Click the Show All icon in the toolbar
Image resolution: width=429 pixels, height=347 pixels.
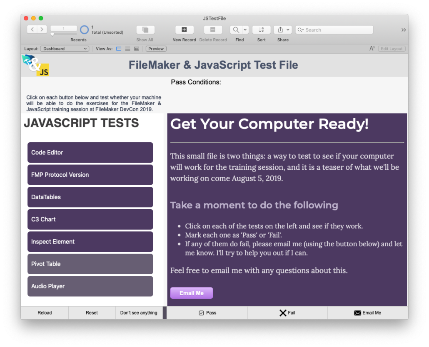[x=145, y=30]
